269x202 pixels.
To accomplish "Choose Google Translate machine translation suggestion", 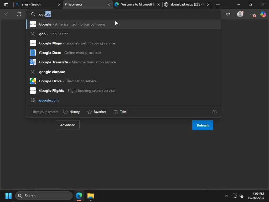I will (123, 62).
